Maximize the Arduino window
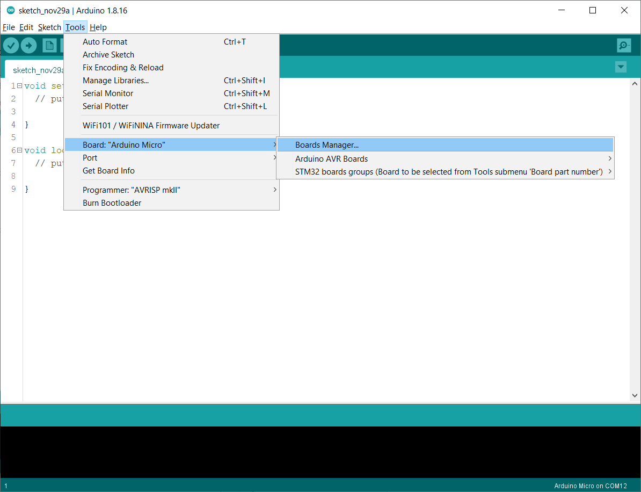Viewport: 641px width, 492px height. [x=593, y=10]
